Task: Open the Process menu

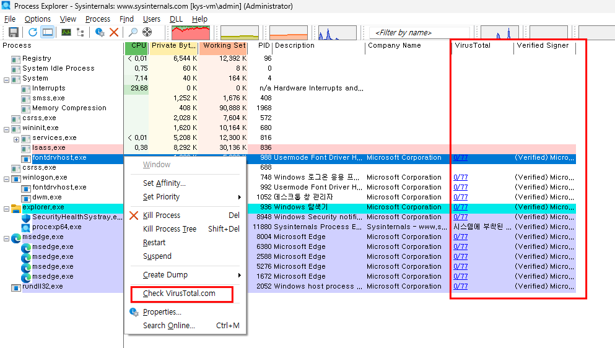Action: (98, 19)
